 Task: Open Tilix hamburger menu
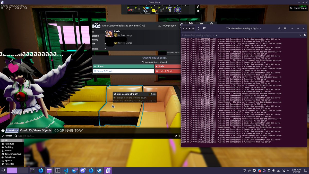click(285, 28)
